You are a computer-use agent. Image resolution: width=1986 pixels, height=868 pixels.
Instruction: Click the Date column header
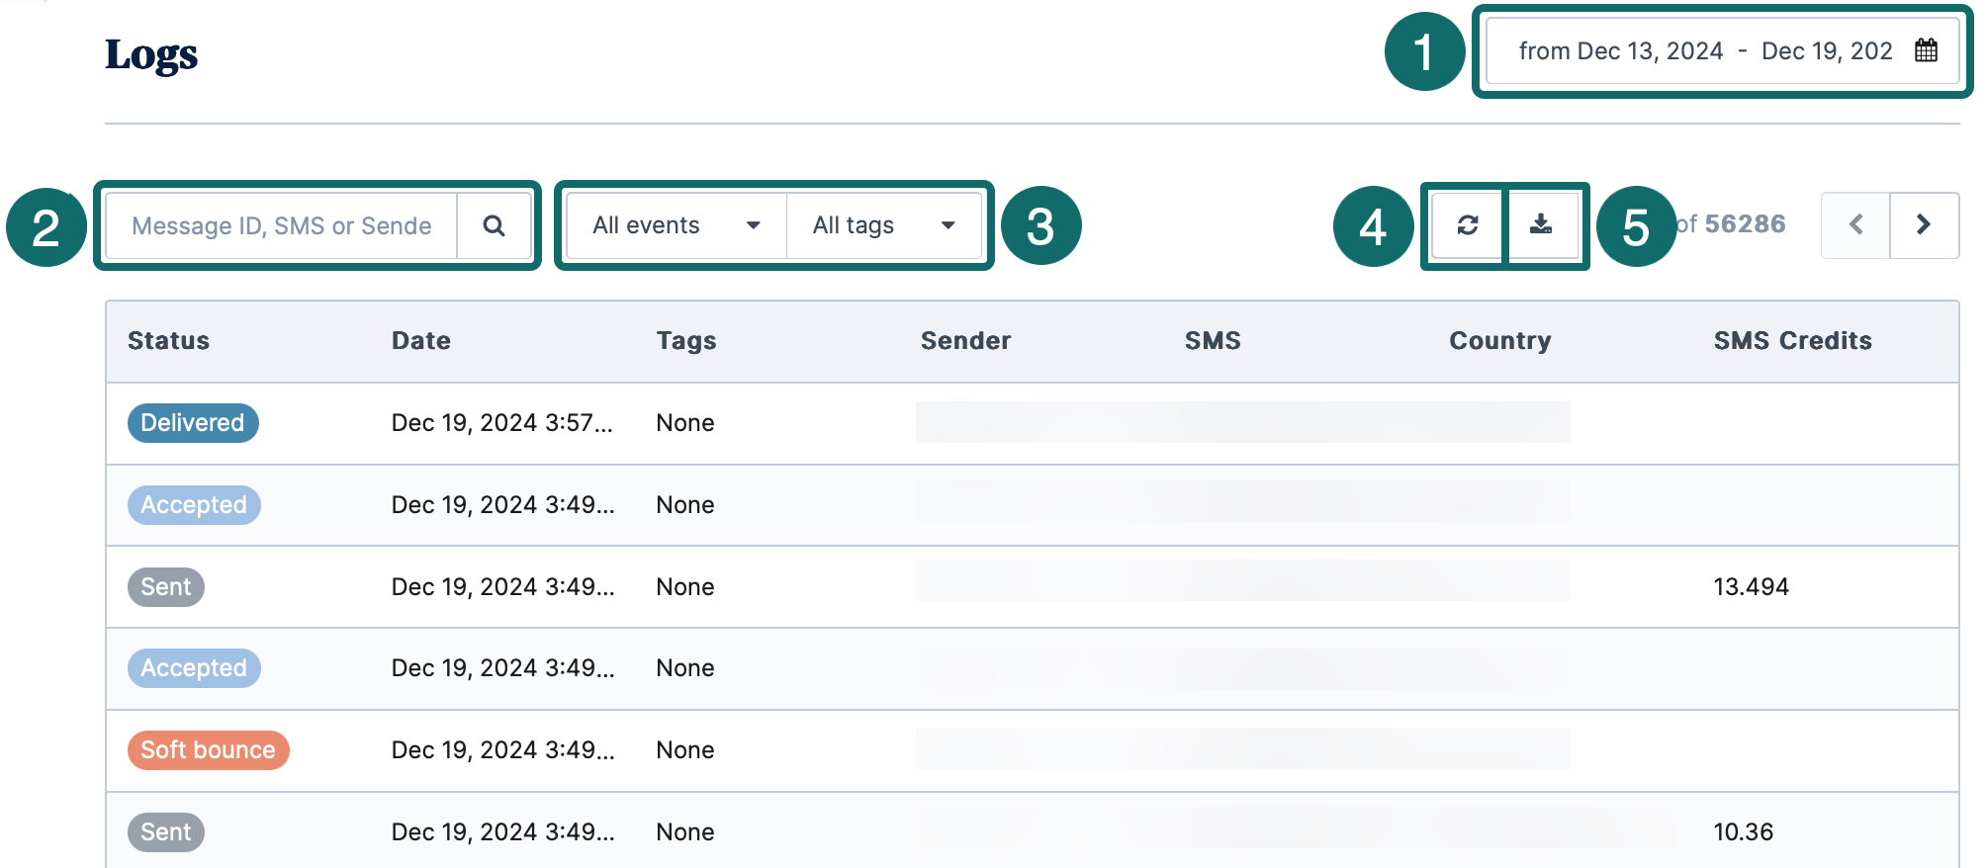[421, 341]
